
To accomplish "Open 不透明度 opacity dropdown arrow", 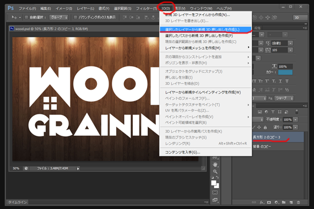I will tap(295, 119).
